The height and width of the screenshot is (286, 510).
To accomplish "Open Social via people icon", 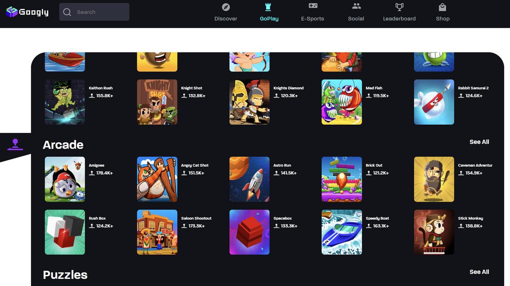I will (x=356, y=6).
